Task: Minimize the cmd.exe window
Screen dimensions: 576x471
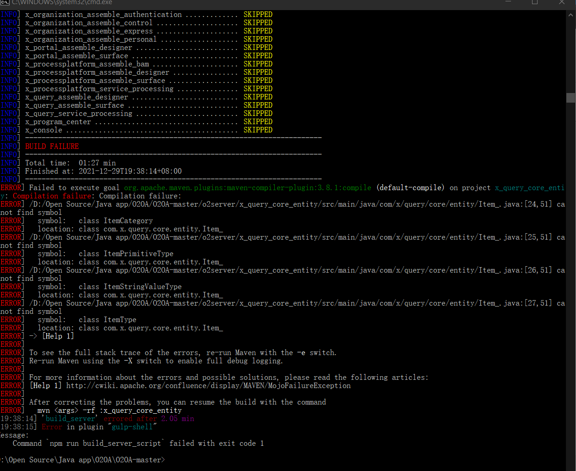Action: click(x=507, y=2)
